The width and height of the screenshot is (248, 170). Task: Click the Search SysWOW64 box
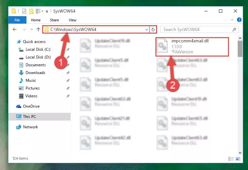199,29
